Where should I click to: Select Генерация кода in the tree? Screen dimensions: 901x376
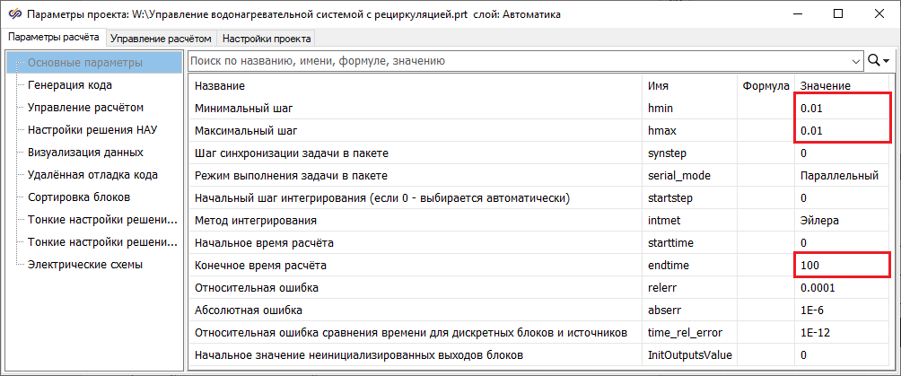[70, 85]
